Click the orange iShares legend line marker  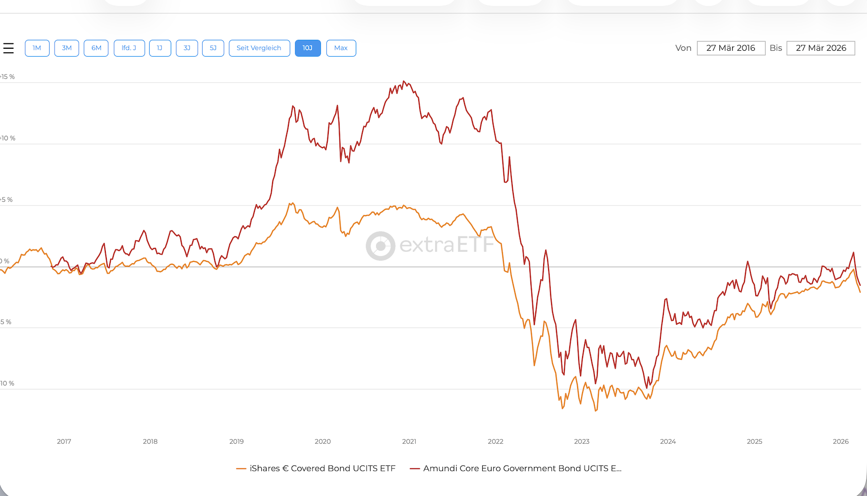tap(241, 469)
